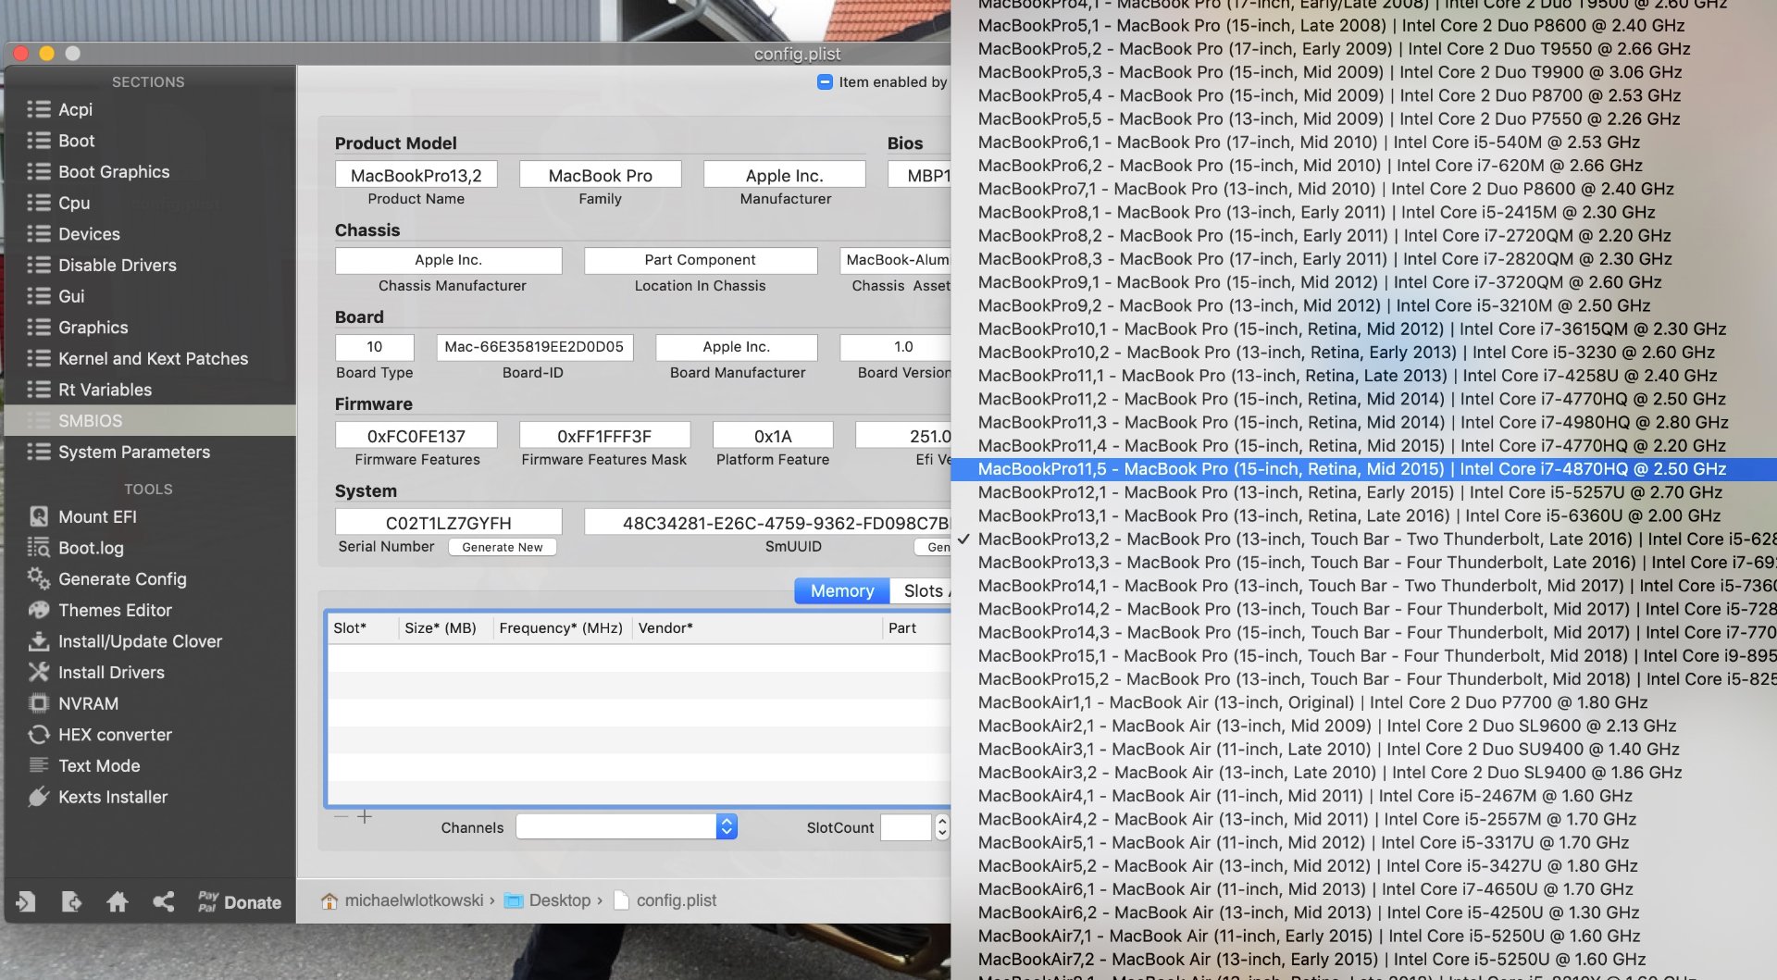Click the Desktop folder in path bar

click(x=548, y=900)
